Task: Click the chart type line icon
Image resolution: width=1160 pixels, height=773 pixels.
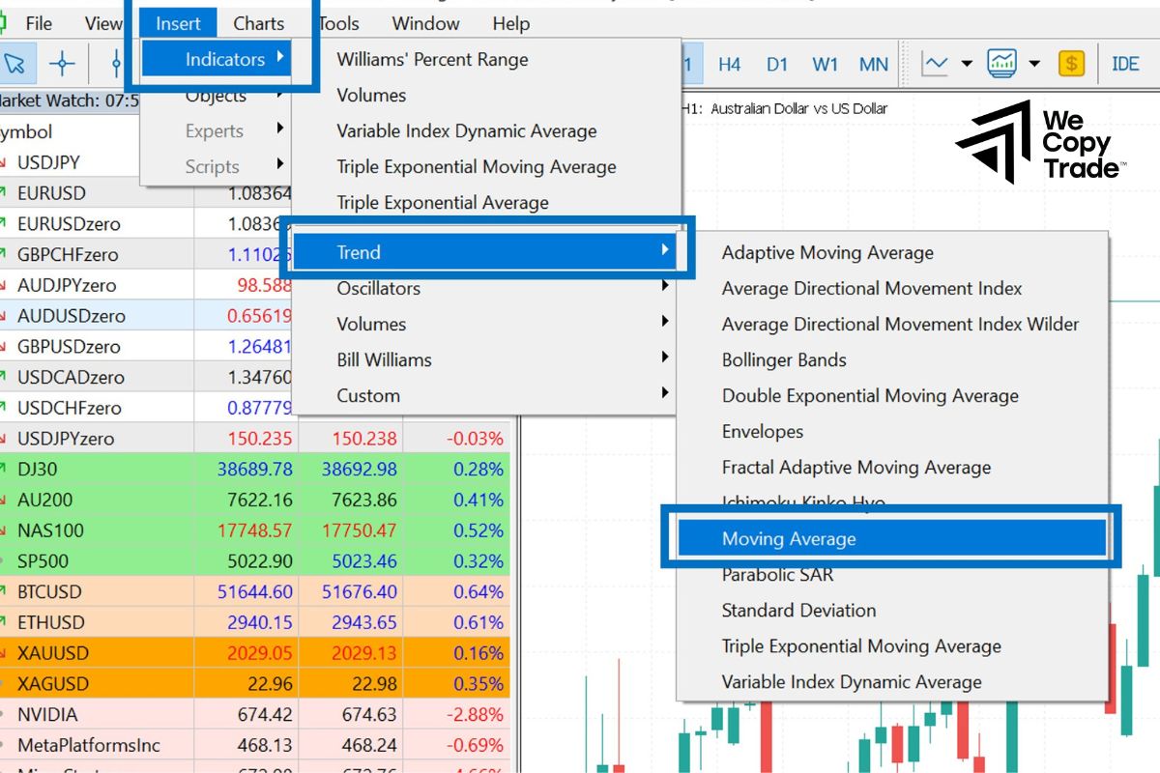Action: coord(935,64)
